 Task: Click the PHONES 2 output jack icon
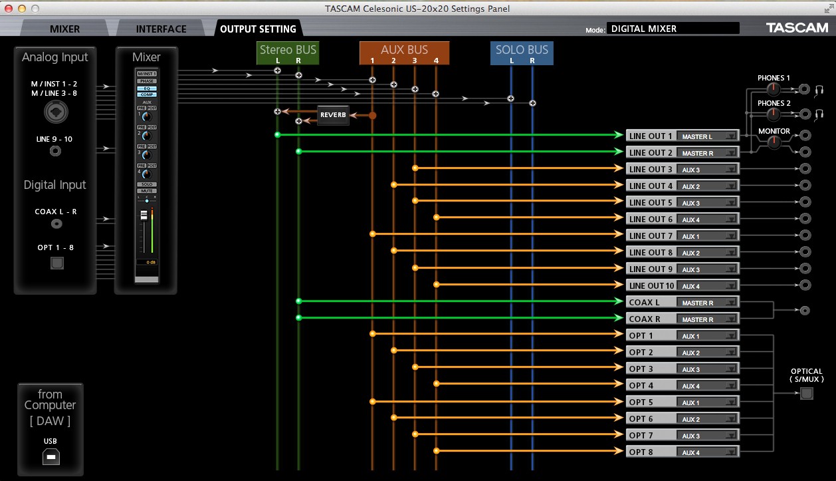tap(804, 114)
